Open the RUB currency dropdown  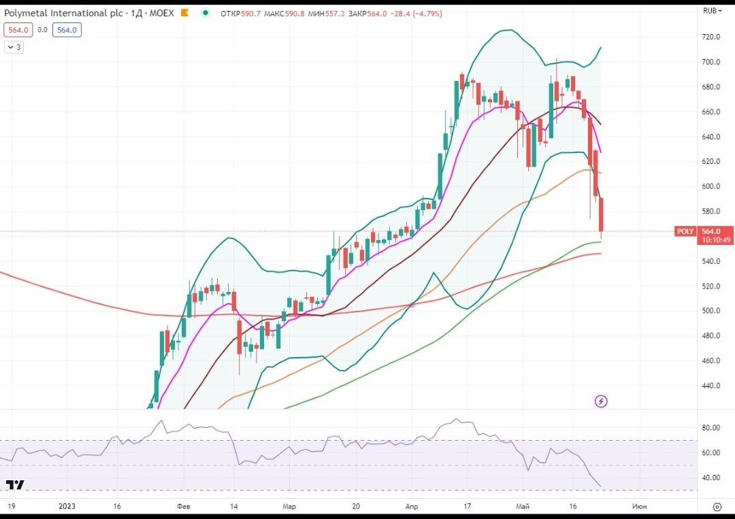click(713, 11)
